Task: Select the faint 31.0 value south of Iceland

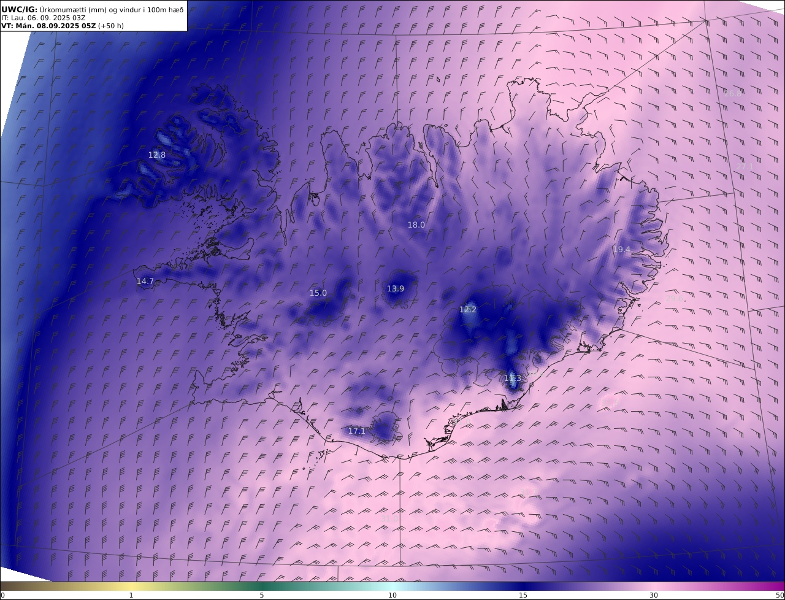Action: click(389, 519)
